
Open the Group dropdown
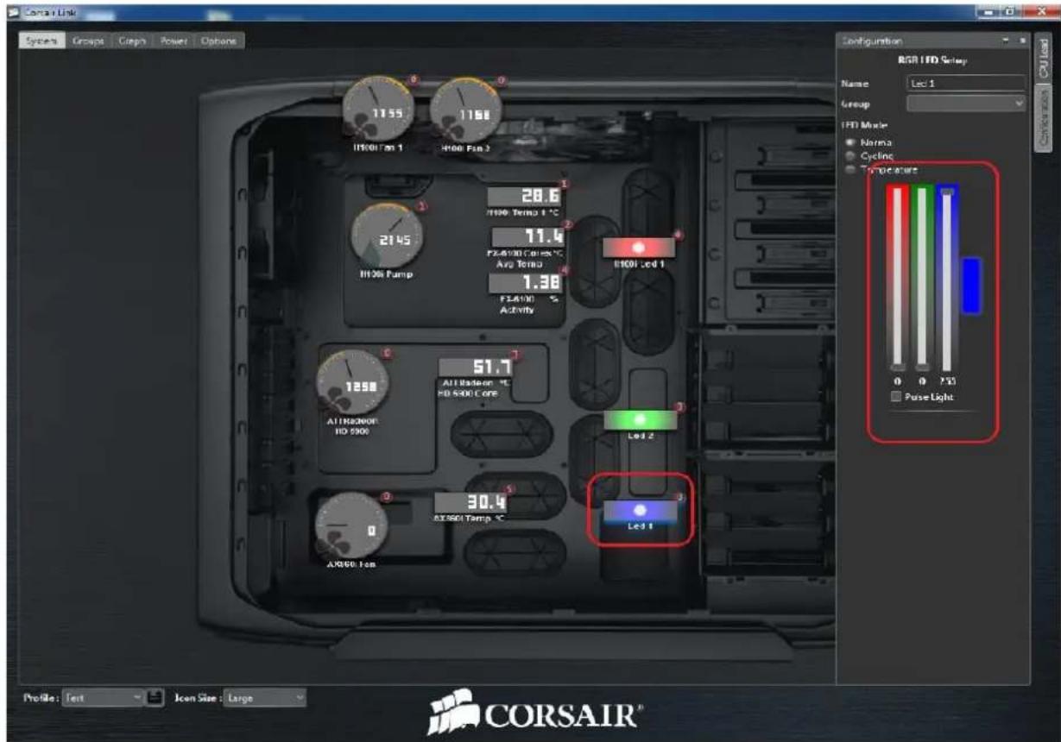(x=967, y=104)
